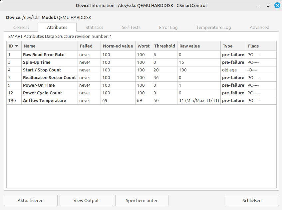Sort by the Failed column header
The image size is (282, 210).
89,46
